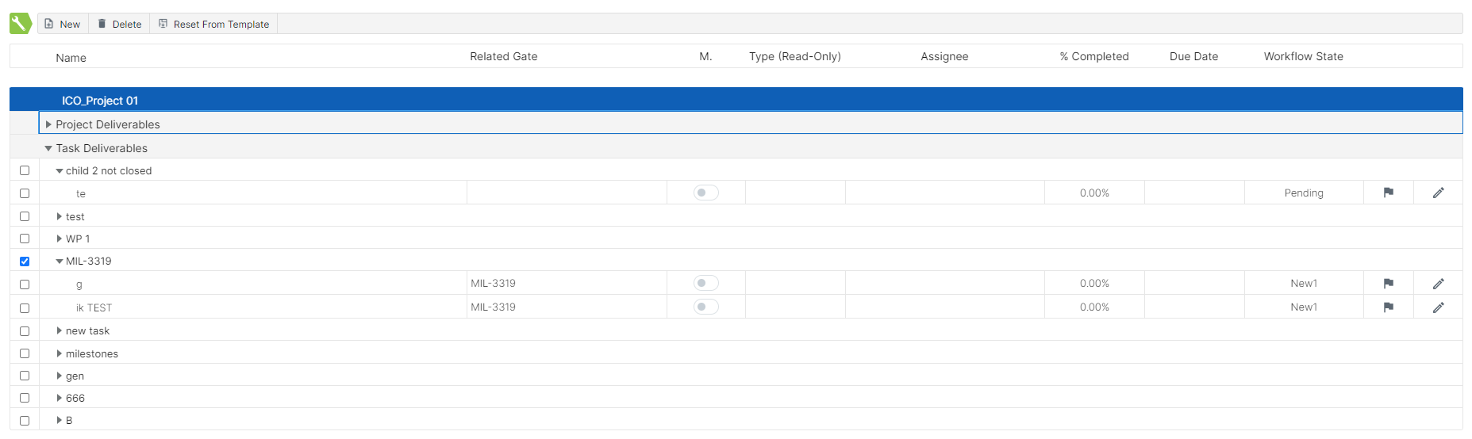Click Reset From Template
Image resolution: width=1472 pixels, height=439 pixels.
click(x=213, y=24)
